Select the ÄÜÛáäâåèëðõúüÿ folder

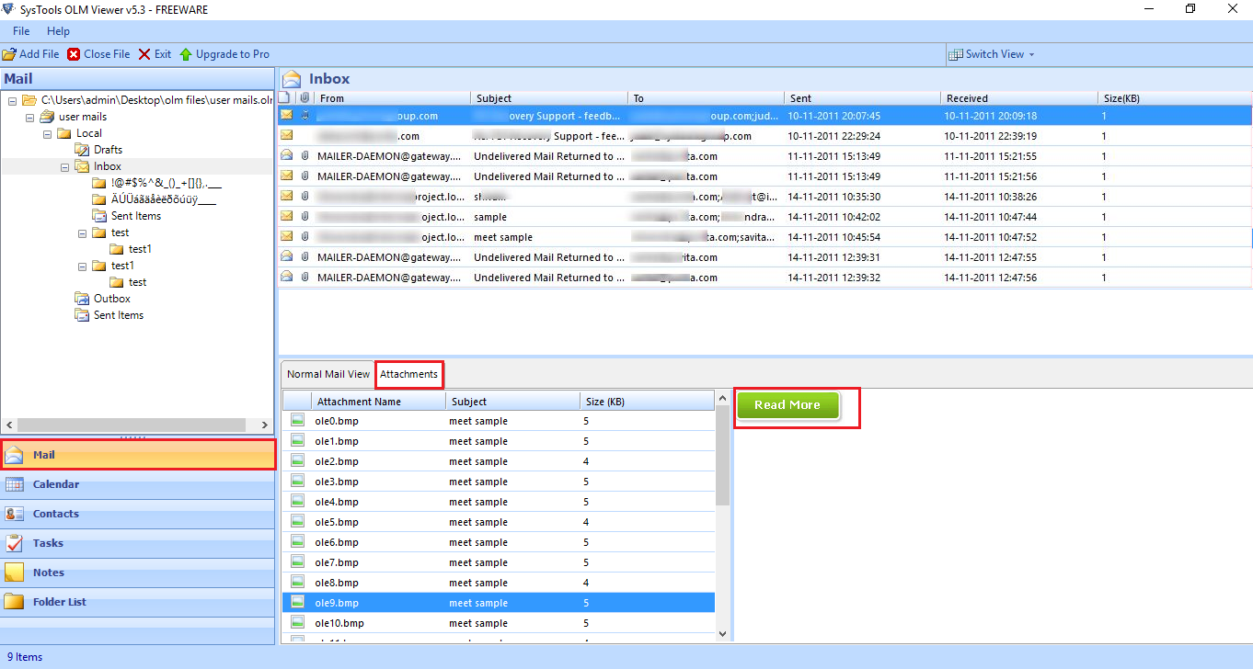tap(164, 199)
